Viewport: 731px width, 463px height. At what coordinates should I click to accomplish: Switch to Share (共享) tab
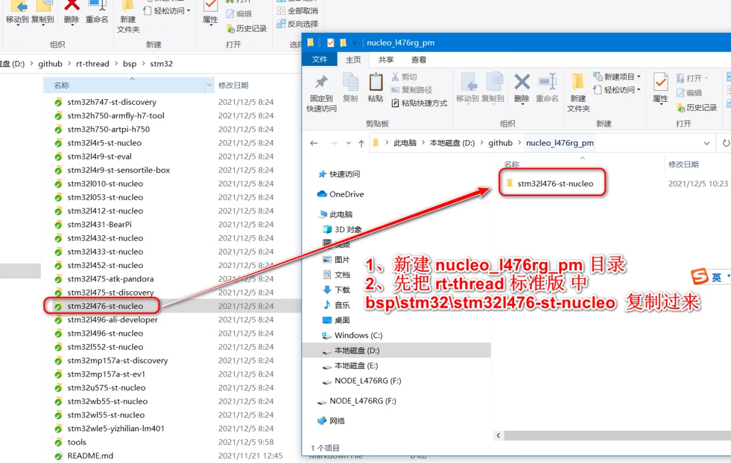tap(386, 60)
